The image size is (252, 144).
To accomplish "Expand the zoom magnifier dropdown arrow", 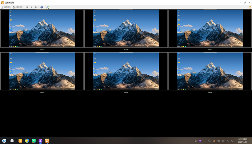I will tap(50, 7).
